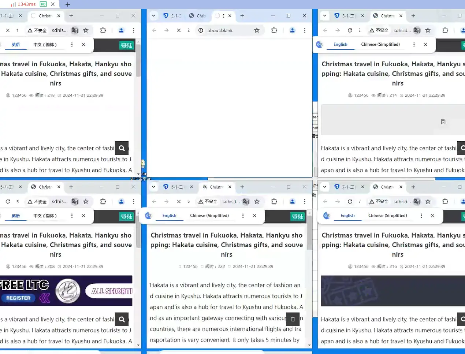Choose 中文（简体）in the 5-1 window translate bar
Image resolution: width=465 pixels, height=354 pixels.
(x=45, y=216)
